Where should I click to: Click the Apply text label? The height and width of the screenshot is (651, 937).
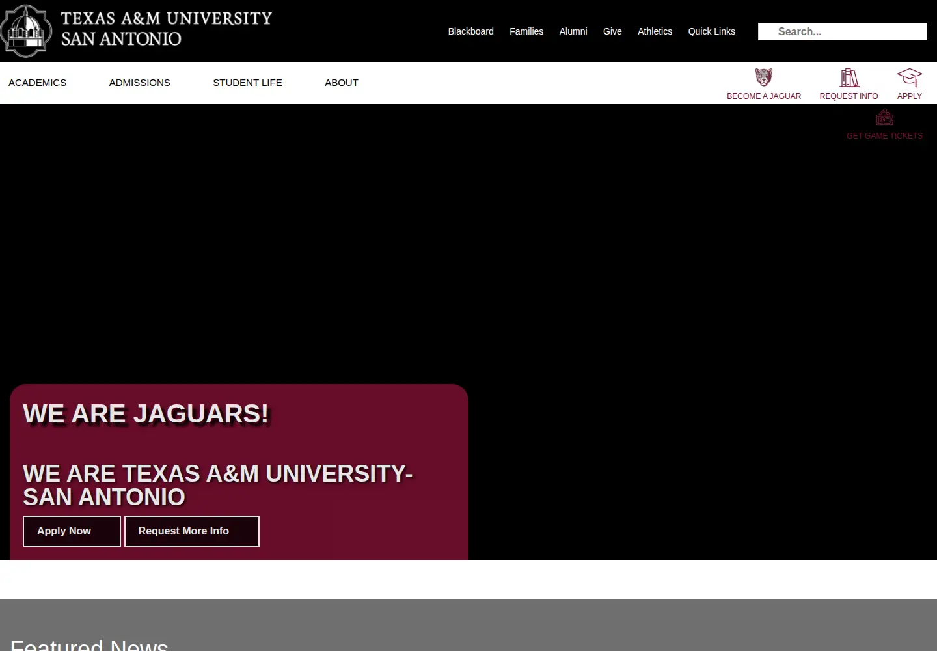tap(909, 96)
